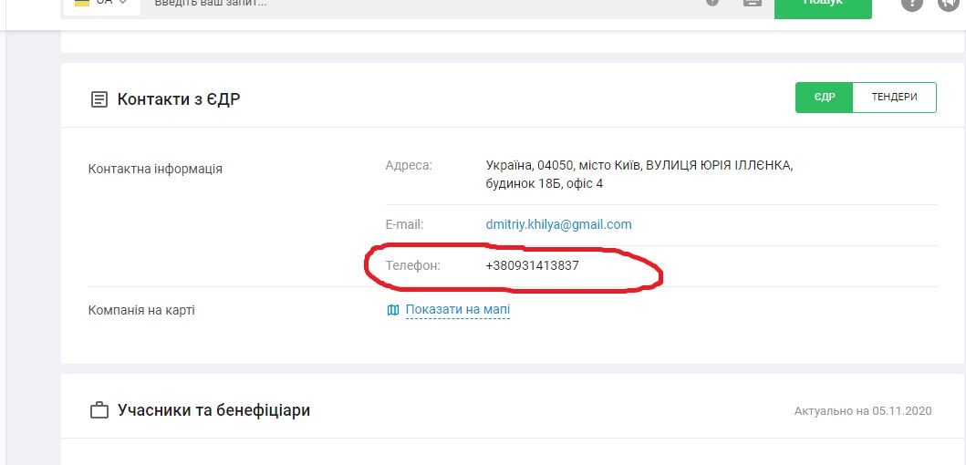Click the address text Україна, 04050, місто Київ

point(564,166)
